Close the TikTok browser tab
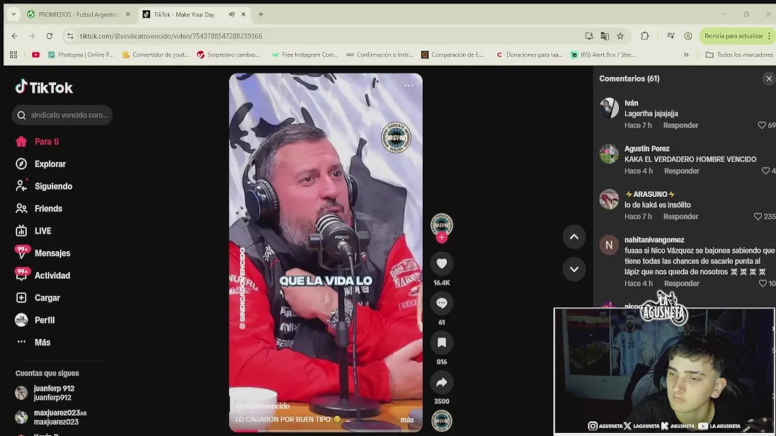The height and width of the screenshot is (436, 776). (244, 15)
